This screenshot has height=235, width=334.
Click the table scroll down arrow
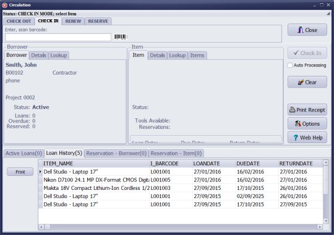326,221
